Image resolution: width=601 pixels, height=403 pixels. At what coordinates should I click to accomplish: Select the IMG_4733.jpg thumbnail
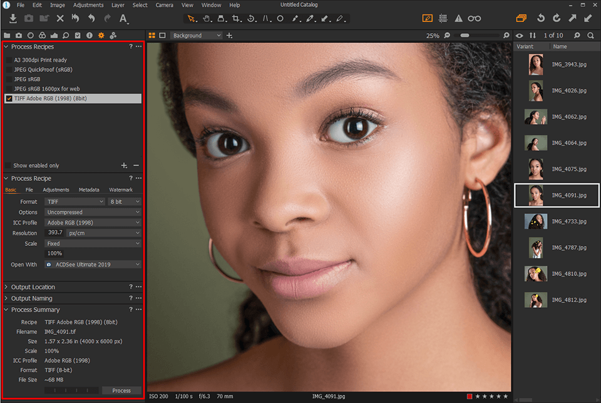536,221
